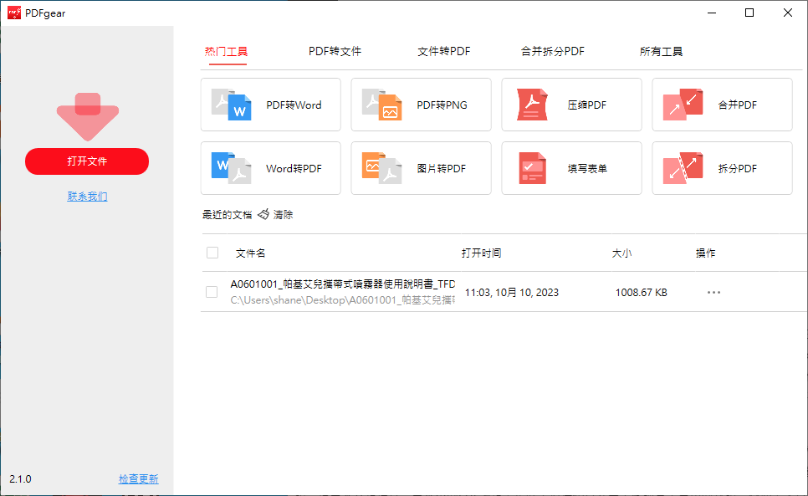Check the box for the A0601001 file row
Viewport: 808px width, 496px height.
coord(212,292)
